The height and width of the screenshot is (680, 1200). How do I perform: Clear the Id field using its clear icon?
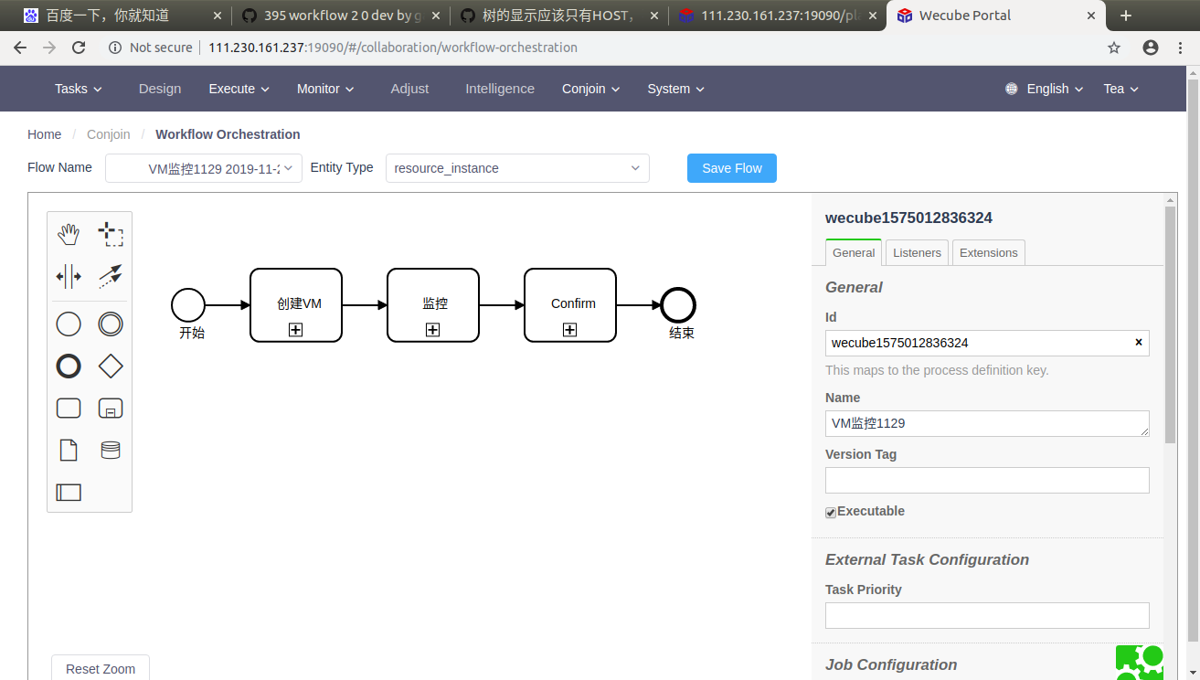(x=1138, y=343)
